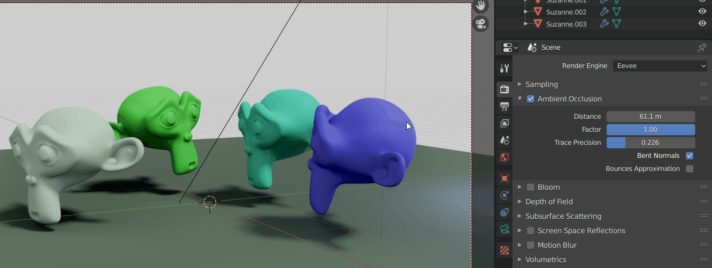Open the Texture properties tab (checkerboard)
This screenshot has height=268, width=712.
(504, 250)
